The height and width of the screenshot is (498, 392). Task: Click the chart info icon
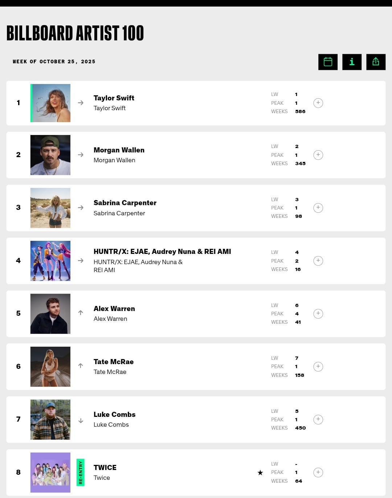click(352, 62)
